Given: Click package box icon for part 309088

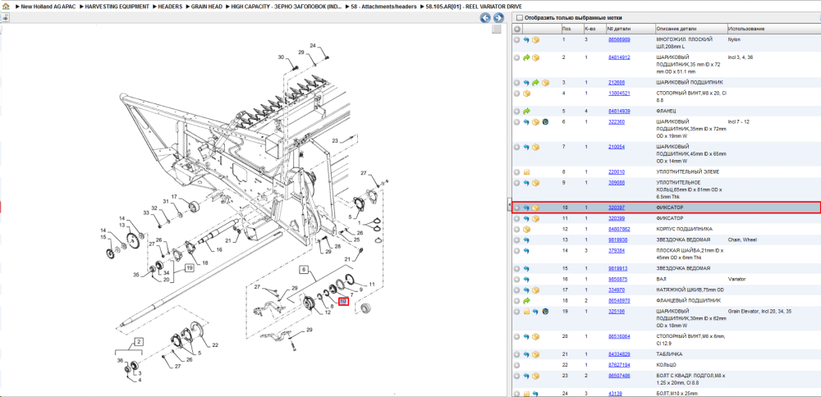Looking at the screenshot, I should [535, 183].
